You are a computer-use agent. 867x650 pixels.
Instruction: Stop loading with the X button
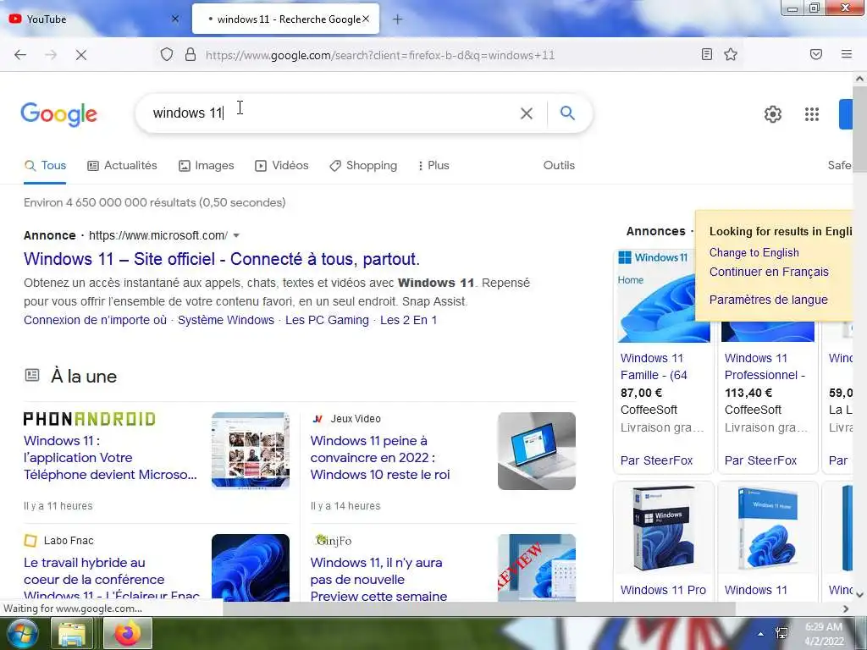[80, 55]
